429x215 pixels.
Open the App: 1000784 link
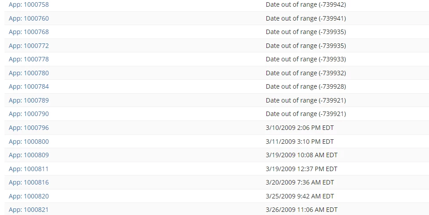point(29,87)
